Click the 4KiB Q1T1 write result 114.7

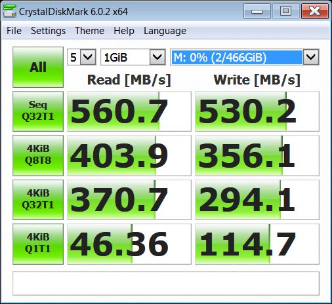(x=257, y=244)
